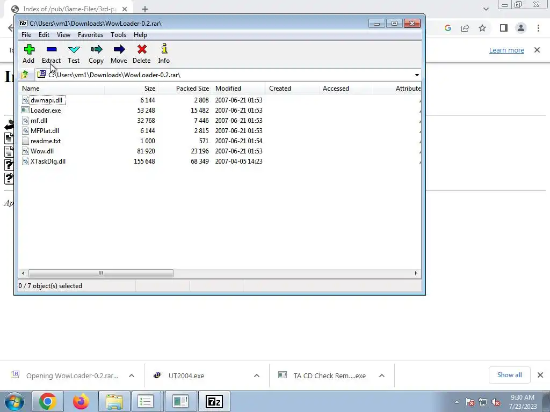Select the XTaskDlg.dll file icon
Image resolution: width=550 pixels, height=412 pixels.
coord(25,161)
